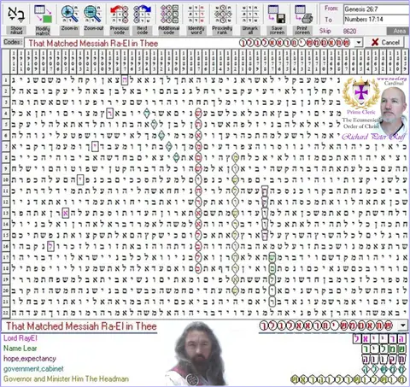The image size is (410, 387).
Task: Select Governor and Minister Him The Headman
Action: click(66, 378)
